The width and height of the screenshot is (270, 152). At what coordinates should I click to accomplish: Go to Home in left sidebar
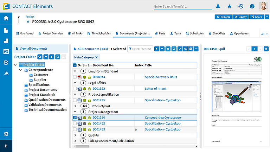click(6, 18)
